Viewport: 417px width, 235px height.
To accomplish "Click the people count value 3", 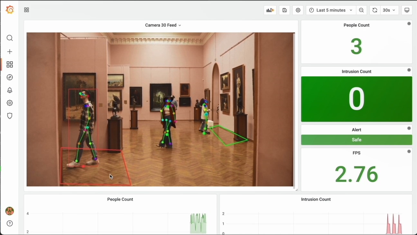I will [357, 47].
